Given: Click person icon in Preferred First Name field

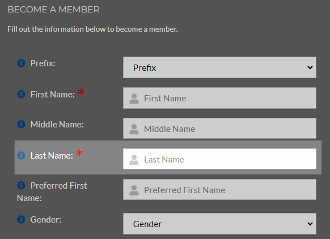Looking at the screenshot, I should (134, 190).
